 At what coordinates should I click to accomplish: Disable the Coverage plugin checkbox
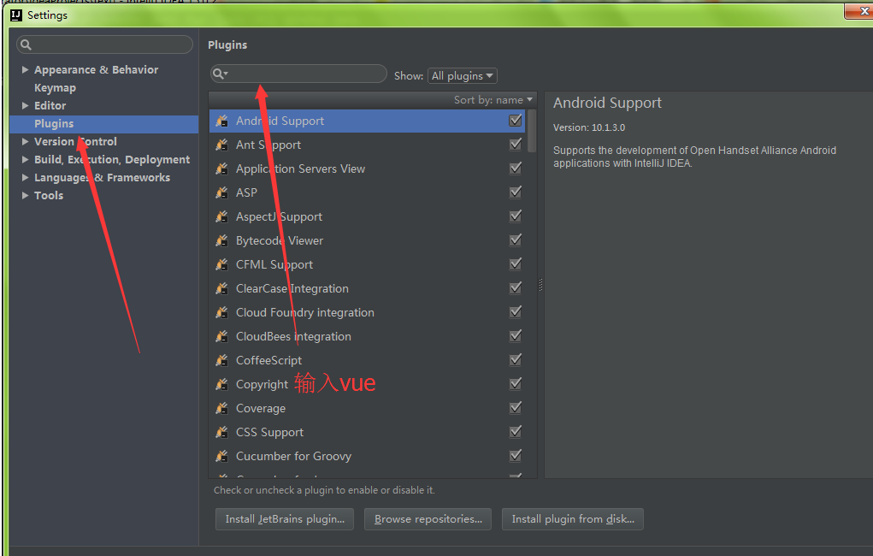516,408
